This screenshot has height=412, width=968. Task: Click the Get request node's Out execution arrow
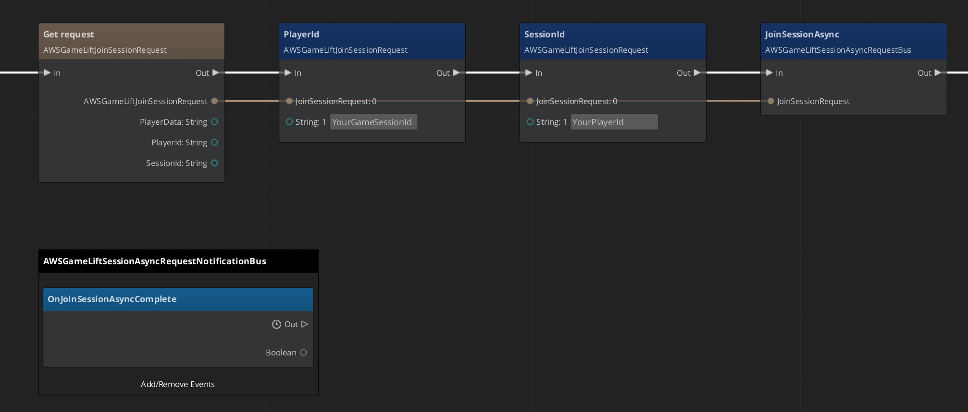[x=216, y=73]
